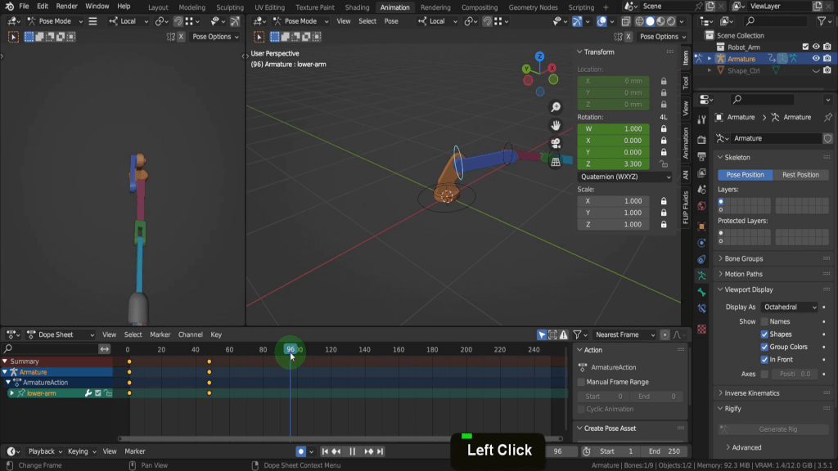The width and height of the screenshot is (838, 471).
Task: Click the pause button in playback controls
Action: pos(353,451)
